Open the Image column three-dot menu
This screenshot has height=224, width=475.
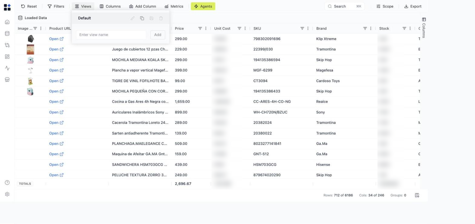41,28
